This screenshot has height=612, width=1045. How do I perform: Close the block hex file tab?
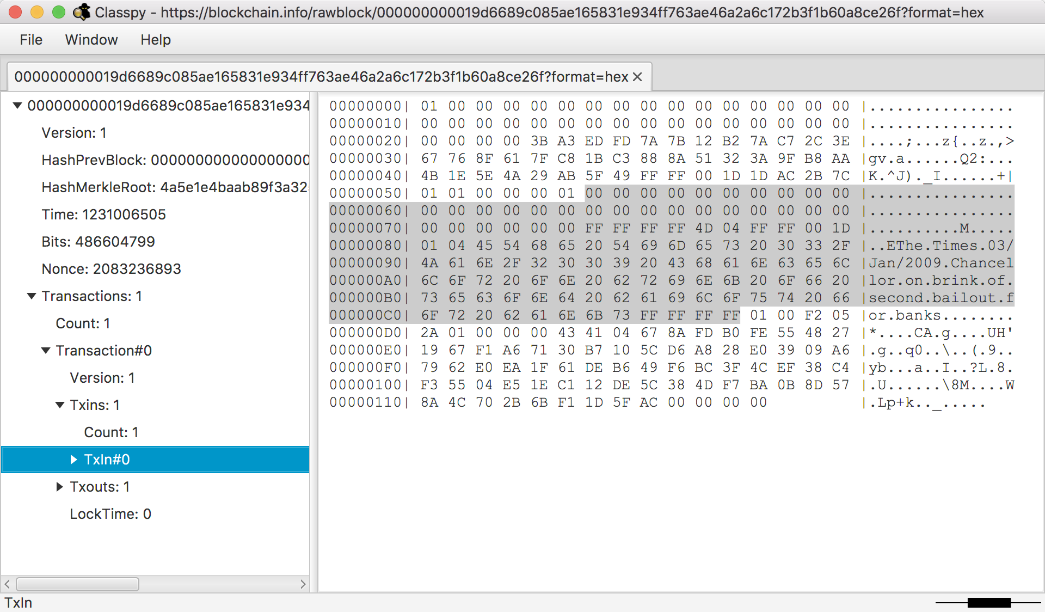(637, 77)
